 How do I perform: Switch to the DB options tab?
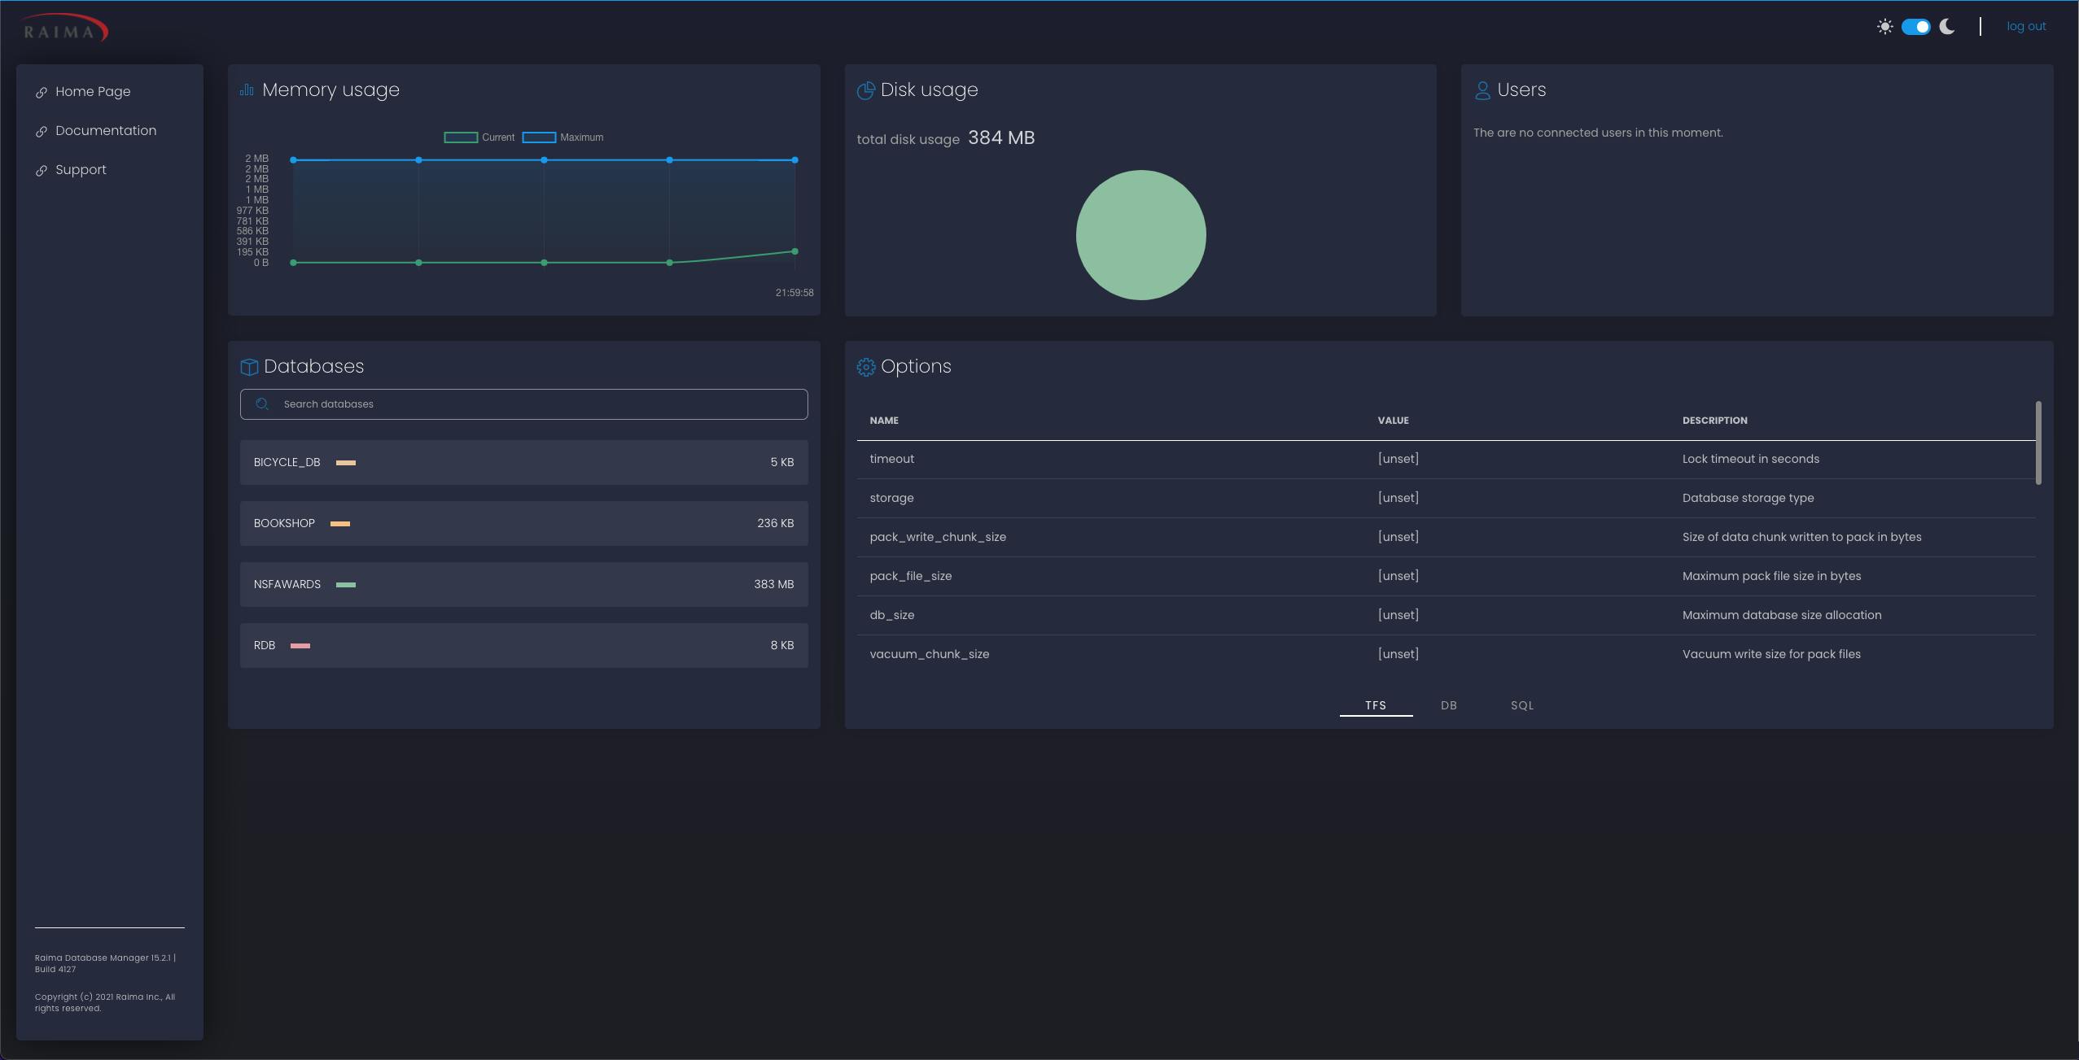1448,705
